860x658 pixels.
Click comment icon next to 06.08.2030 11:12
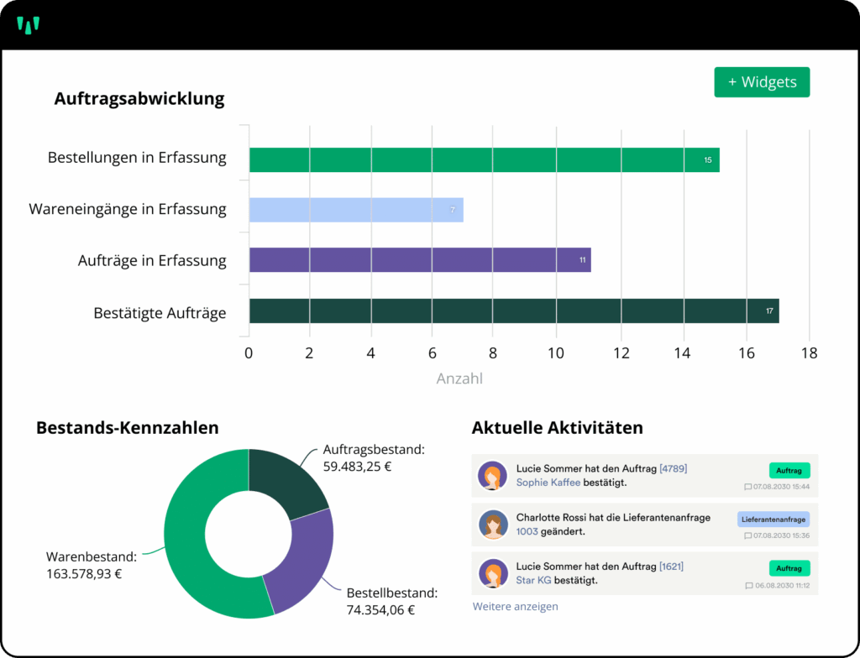click(x=747, y=584)
